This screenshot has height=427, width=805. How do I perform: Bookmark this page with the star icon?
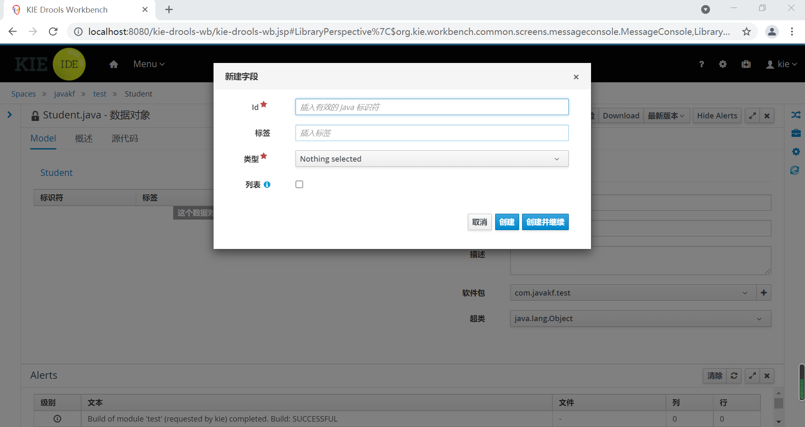pos(747,31)
